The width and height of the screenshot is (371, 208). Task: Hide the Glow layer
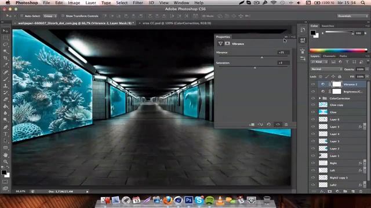(313, 112)
